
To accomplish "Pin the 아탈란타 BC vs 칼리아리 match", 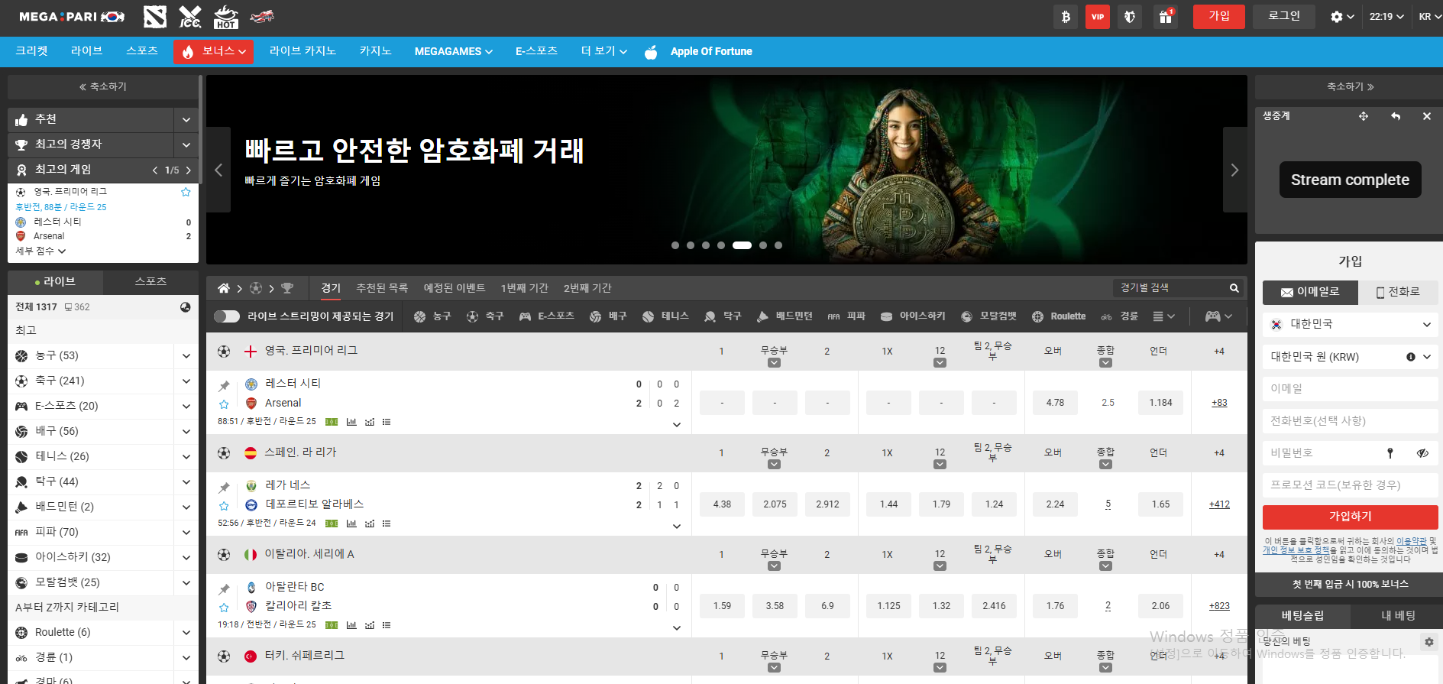I will pos(224,589).
